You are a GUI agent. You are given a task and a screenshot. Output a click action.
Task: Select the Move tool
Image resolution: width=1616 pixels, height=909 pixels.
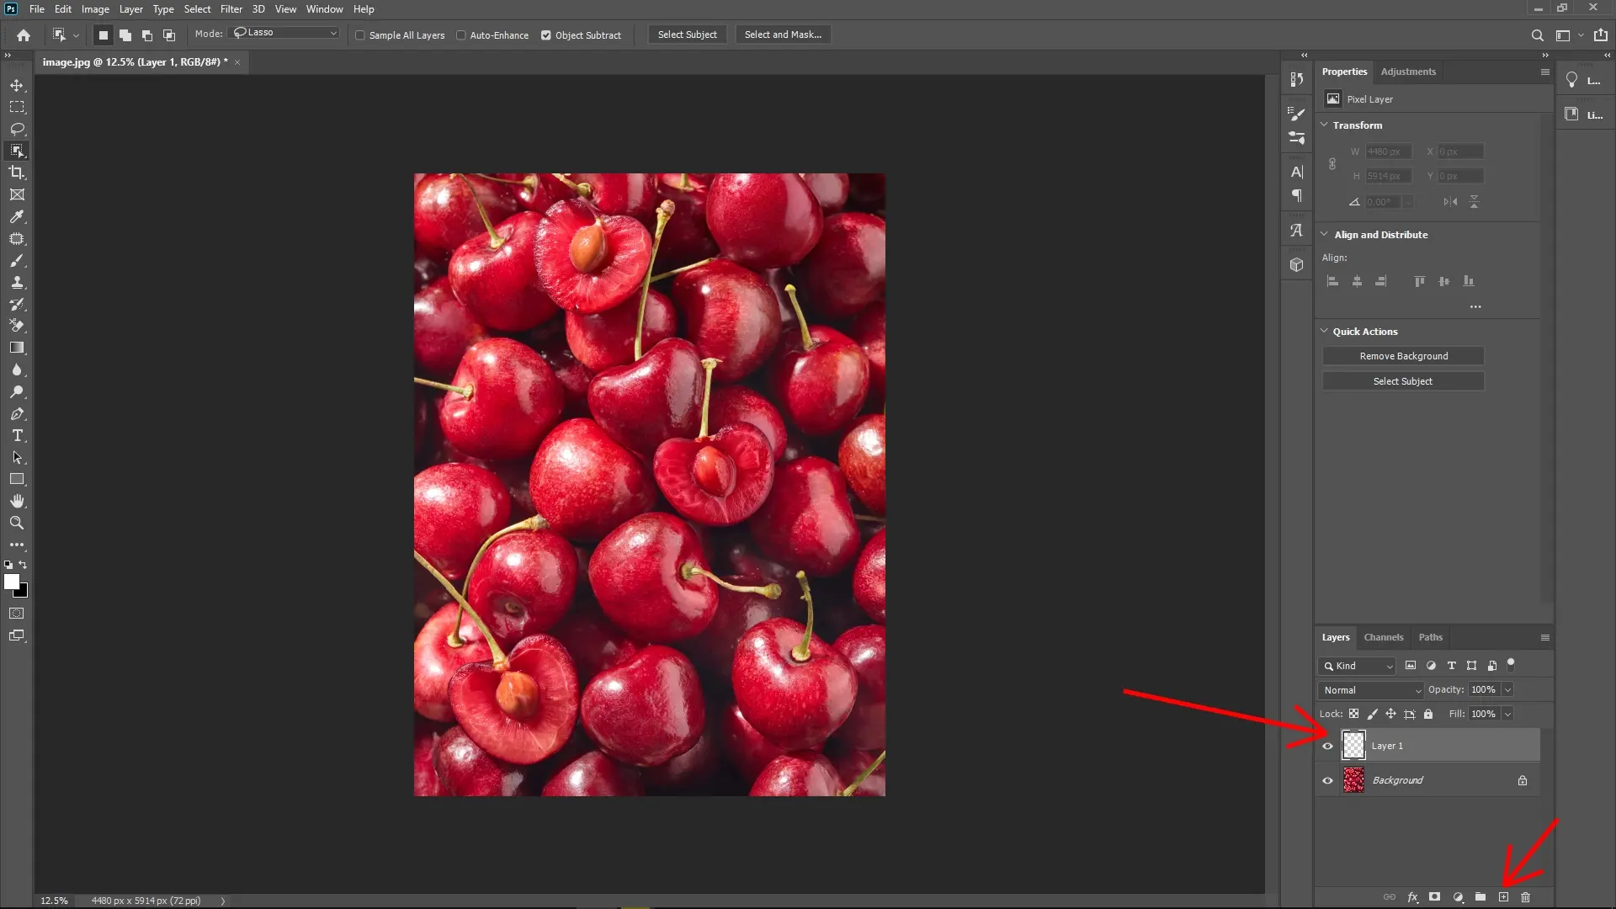point(17,85)
